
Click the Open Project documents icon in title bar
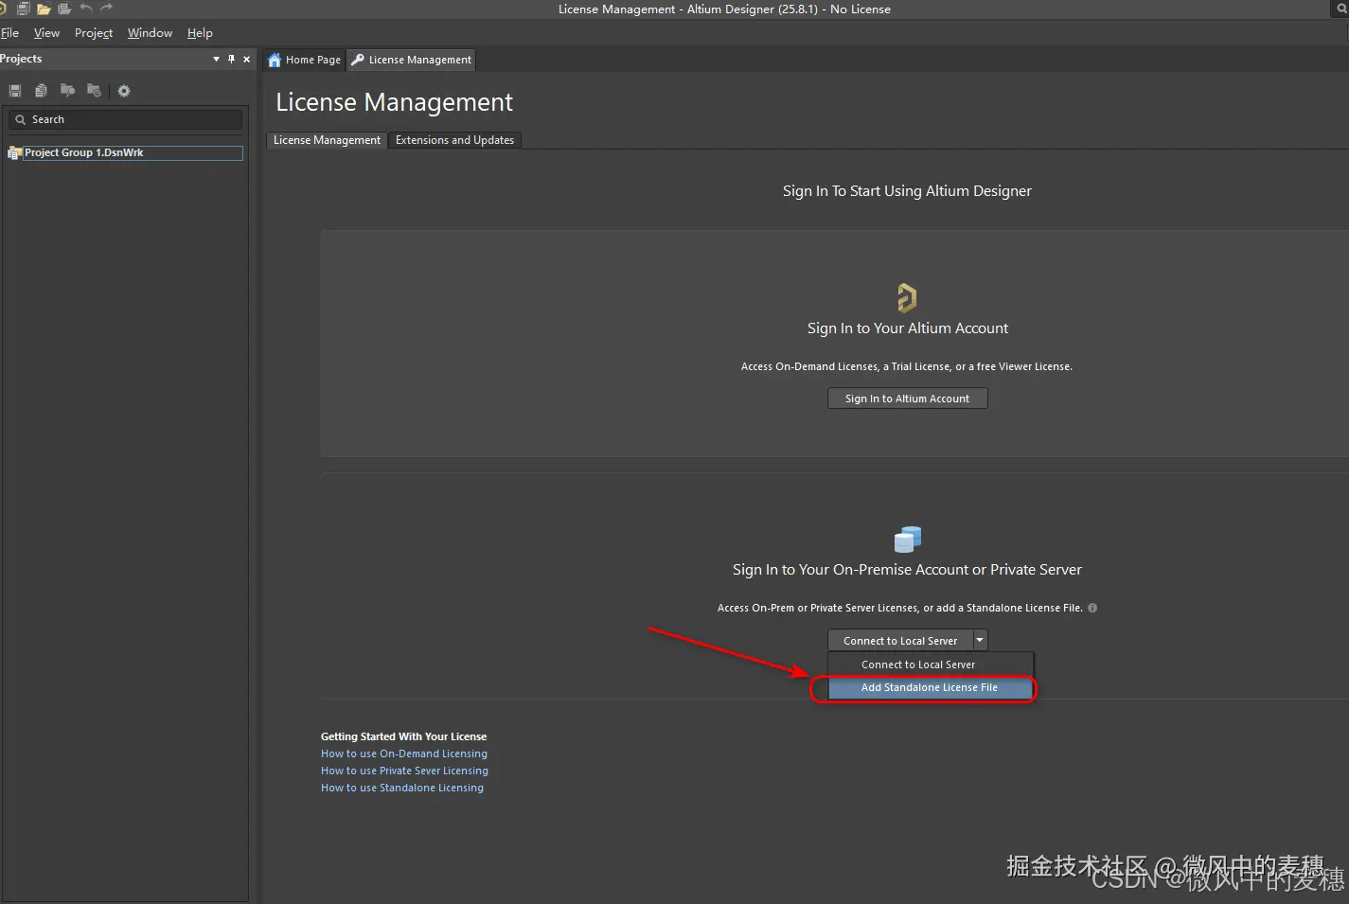point(64,9)
